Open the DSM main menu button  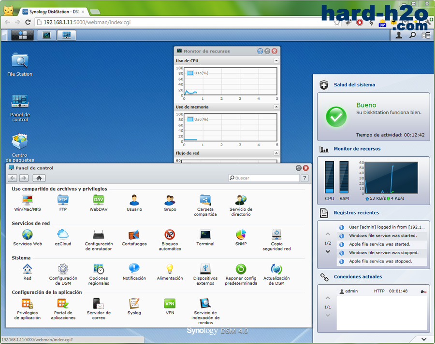(22, 35)
